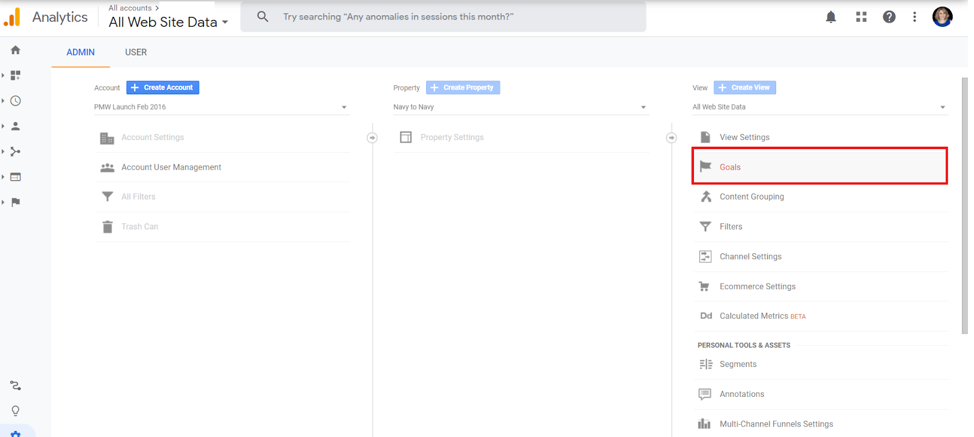
Task: Click the Multi-Channel Funnels bar chart icon
Action: (x=704, y=424)
